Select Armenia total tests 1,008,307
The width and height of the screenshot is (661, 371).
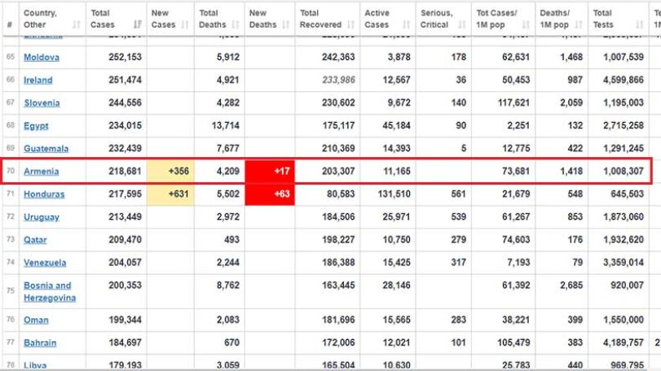[624, 171]
